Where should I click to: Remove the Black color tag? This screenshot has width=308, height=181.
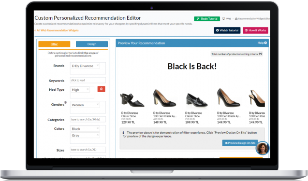click(x=98, y=128)
